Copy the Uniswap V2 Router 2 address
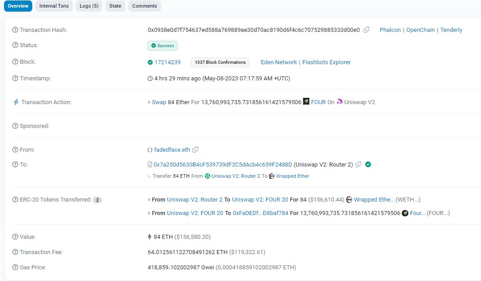 coord(359,164)
